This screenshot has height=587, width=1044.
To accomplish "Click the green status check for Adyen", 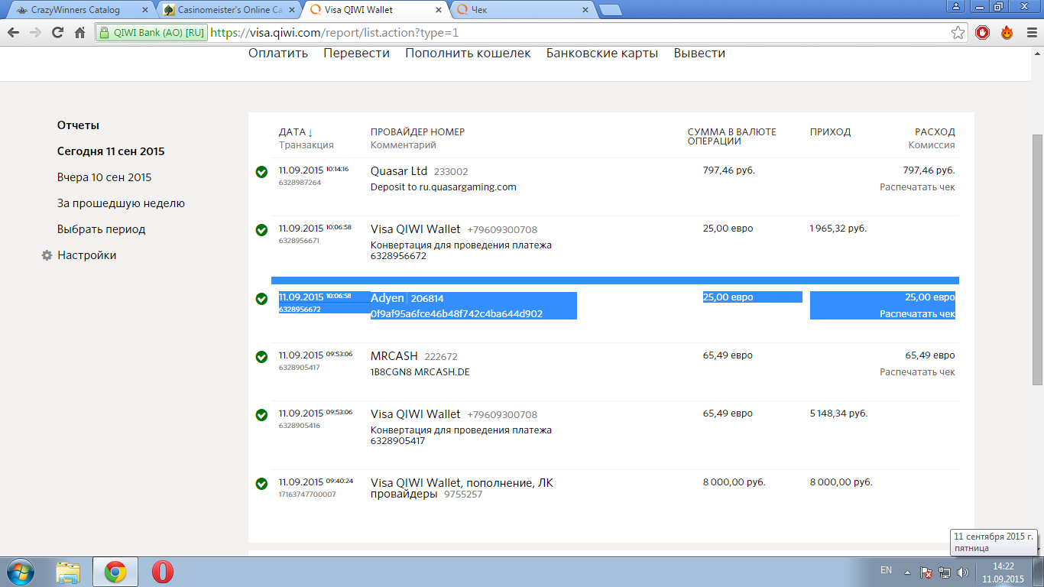I will pyautogui.click(x=261, y=298).
